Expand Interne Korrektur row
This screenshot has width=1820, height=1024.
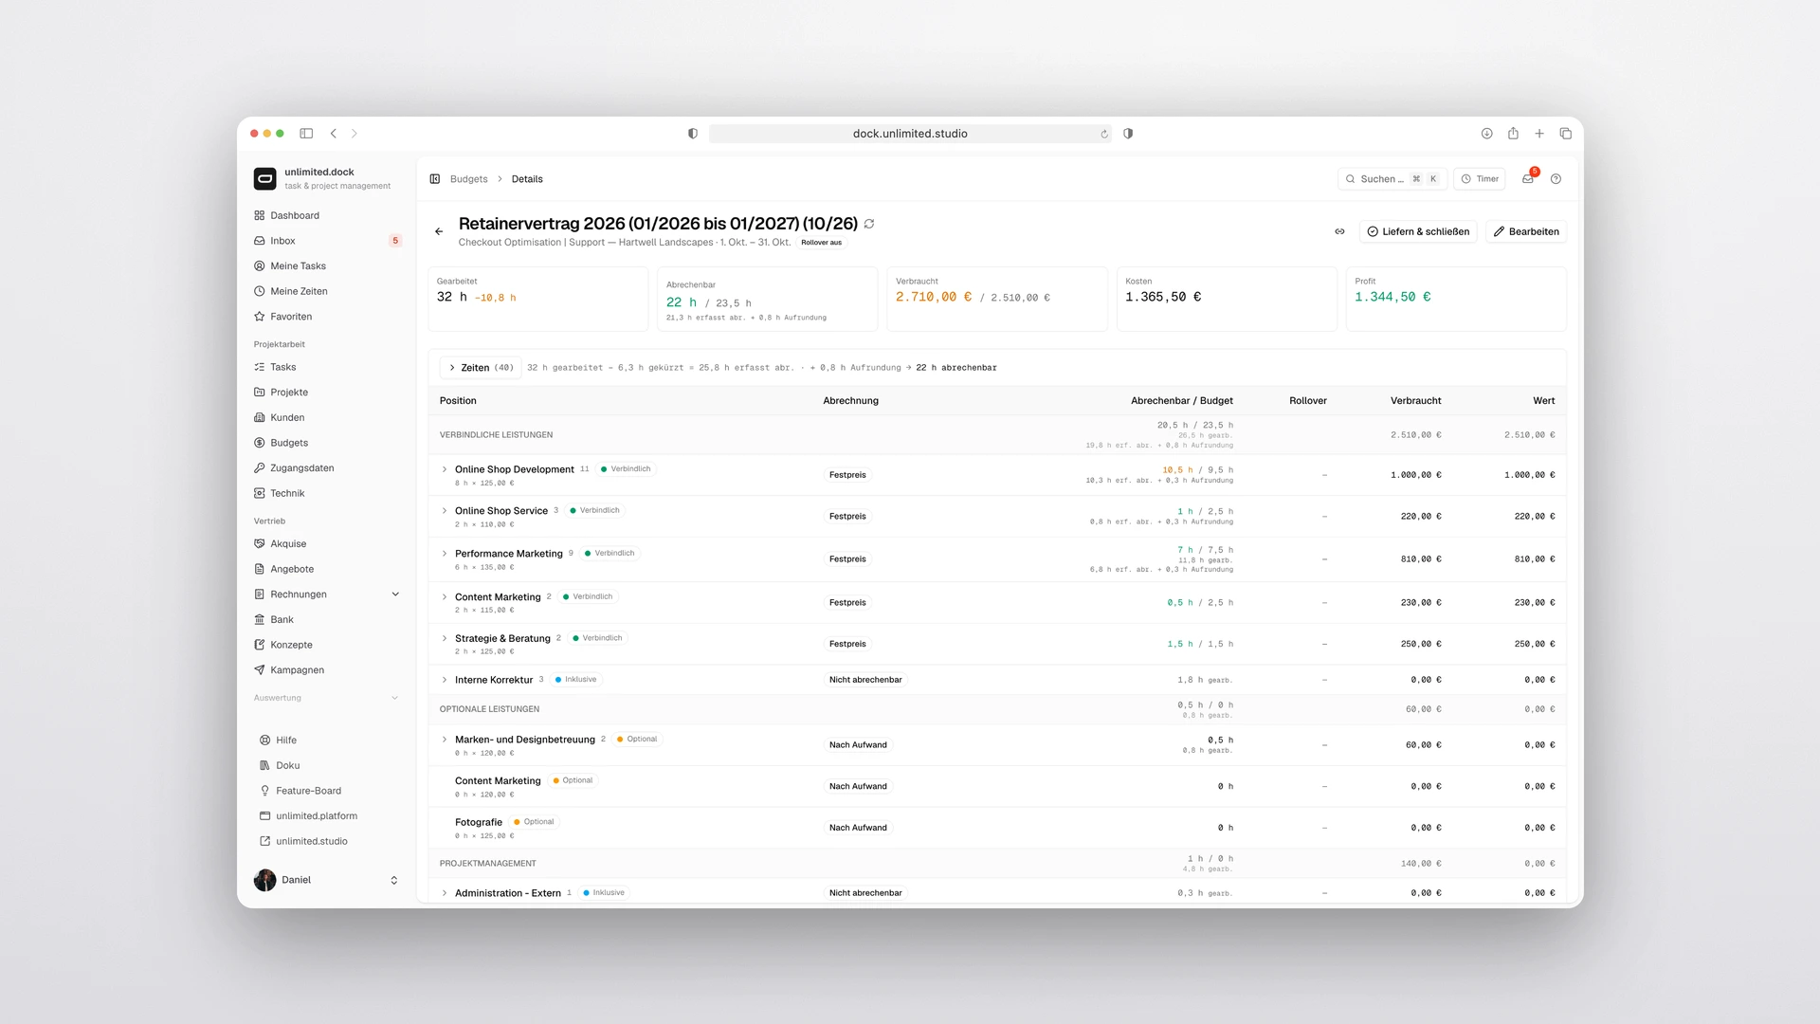[x=445, y=680]
